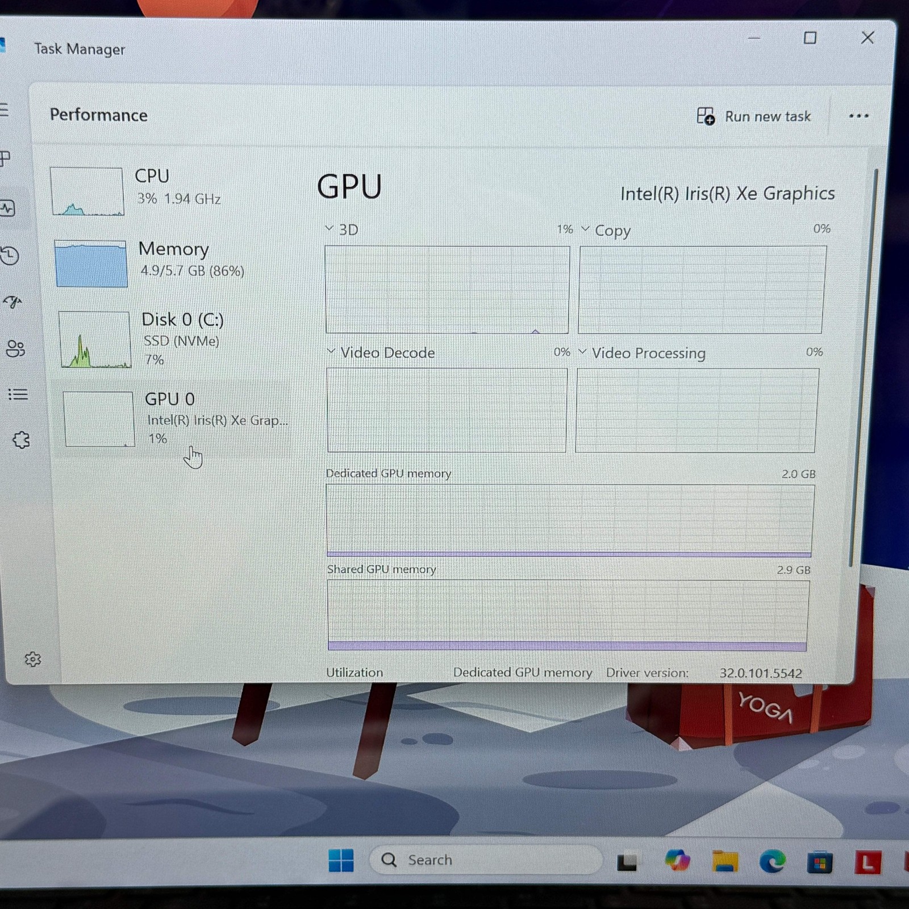The width and height of the screenshot is (909, 909).
Task: Click the Run new task button
Action: pos(754,116)
